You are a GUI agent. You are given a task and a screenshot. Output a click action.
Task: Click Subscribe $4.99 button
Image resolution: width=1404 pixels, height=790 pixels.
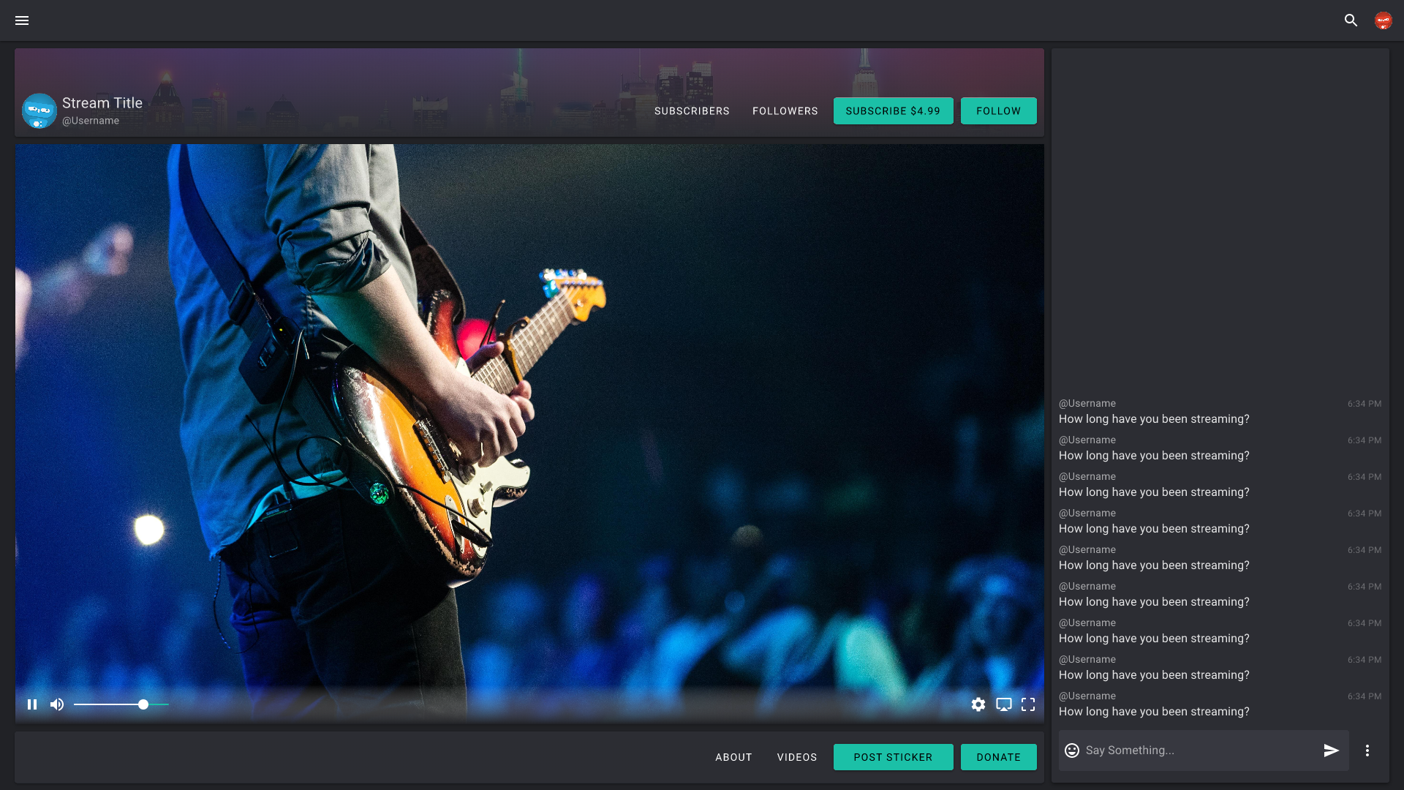coord(893,111)
